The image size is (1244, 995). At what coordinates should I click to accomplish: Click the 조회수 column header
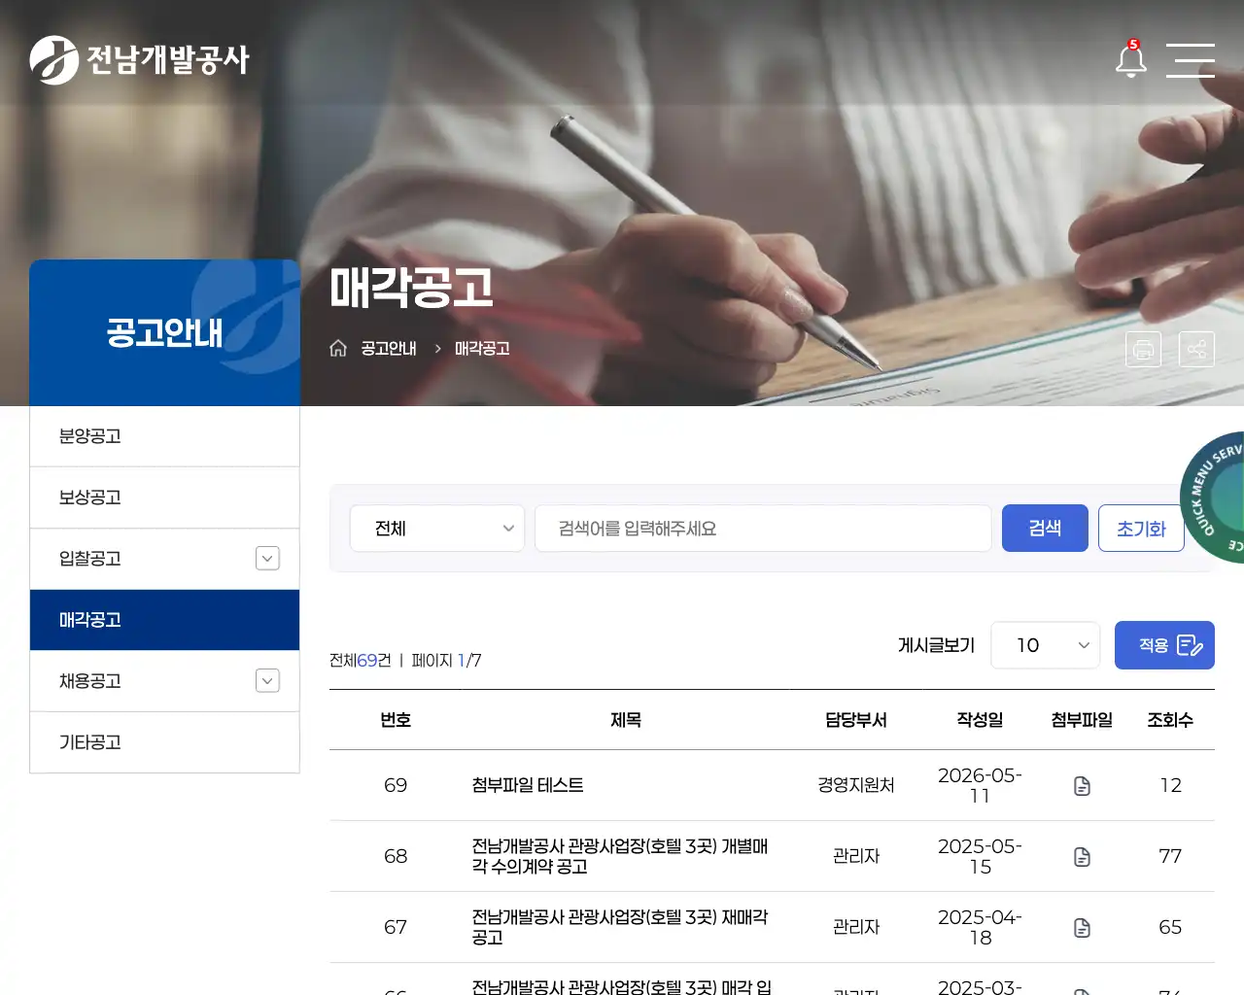[1170, 720]
